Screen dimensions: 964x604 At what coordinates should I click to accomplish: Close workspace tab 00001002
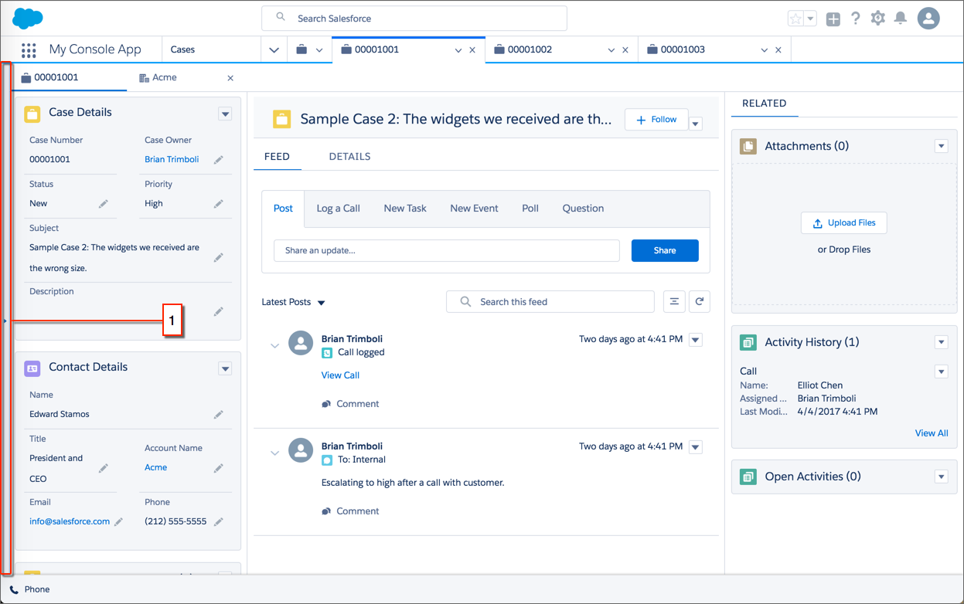[625, 50]
